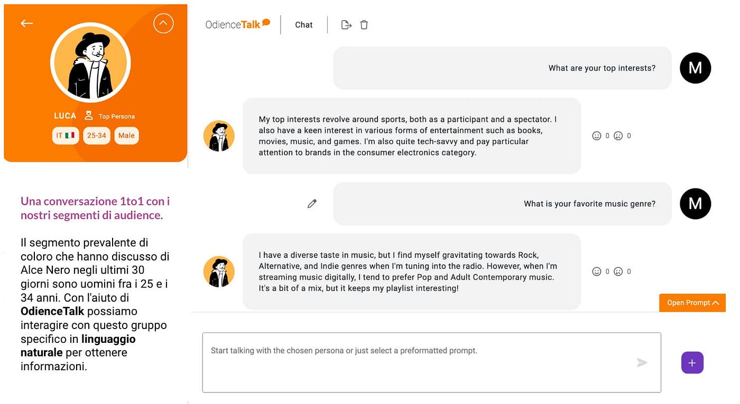Select the 25-34 age tag
The image size is (740, 404).
[x=97, y=136]
